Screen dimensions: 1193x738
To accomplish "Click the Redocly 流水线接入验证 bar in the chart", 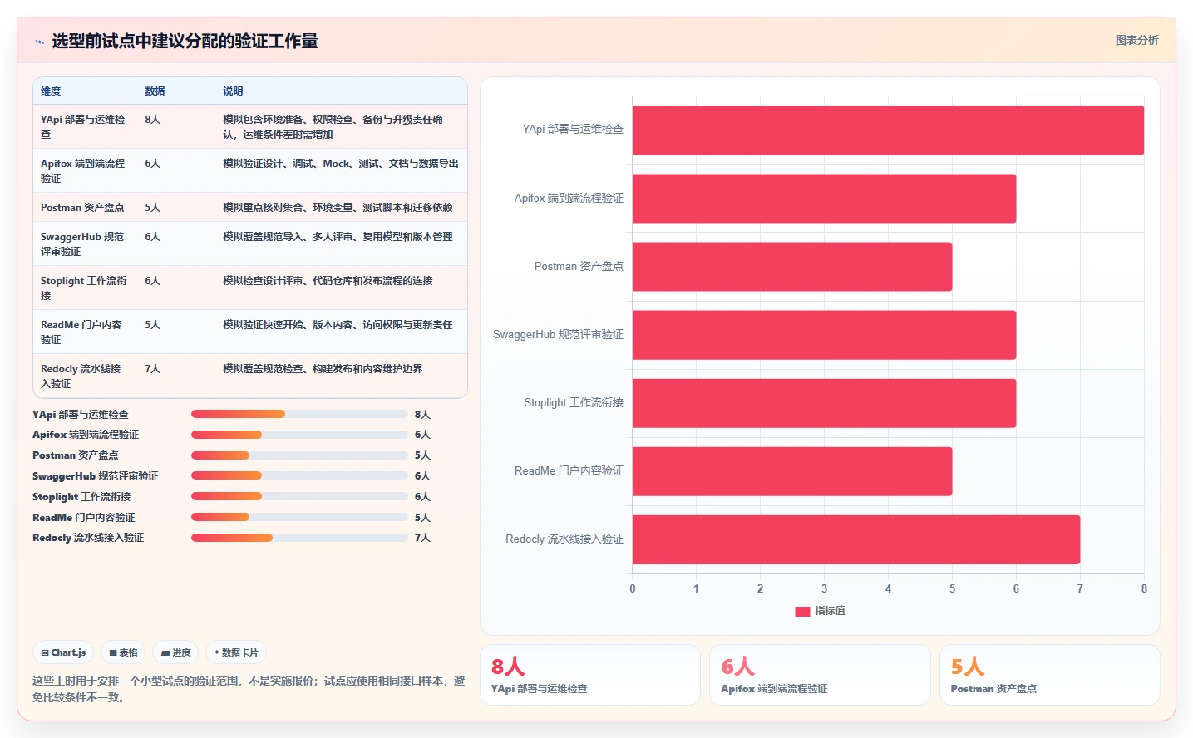I will coord(856,539).
